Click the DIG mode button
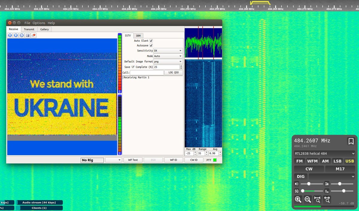359x211 pixels. [x=300, y=177]
